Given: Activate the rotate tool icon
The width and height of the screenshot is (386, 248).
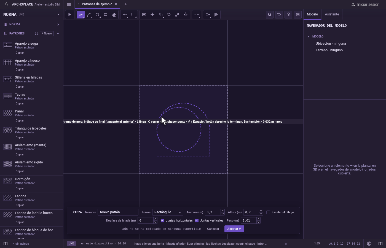Looking at the screenshot, I should coord(169,15).
